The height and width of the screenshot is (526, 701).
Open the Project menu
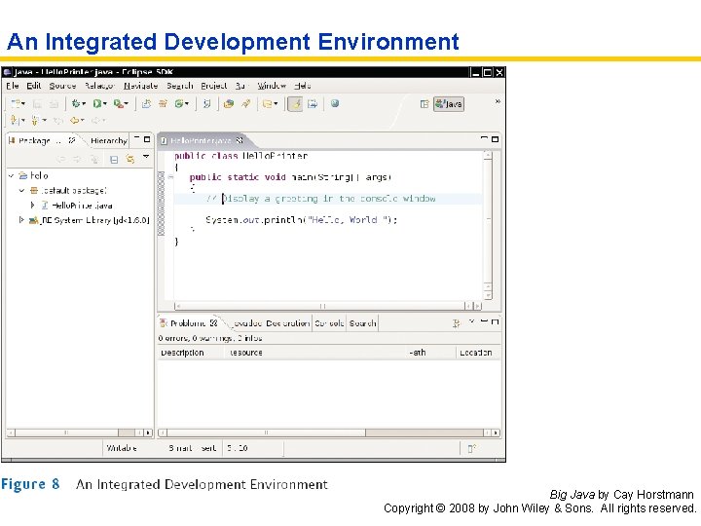(x=213, y=86)
